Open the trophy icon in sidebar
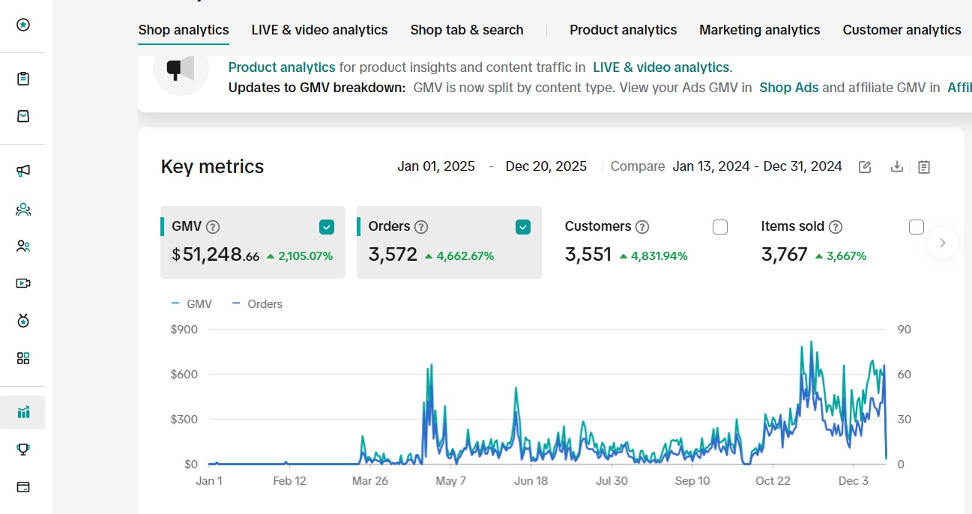This screenshot has width=972, height=514. (x=23, y=449)
